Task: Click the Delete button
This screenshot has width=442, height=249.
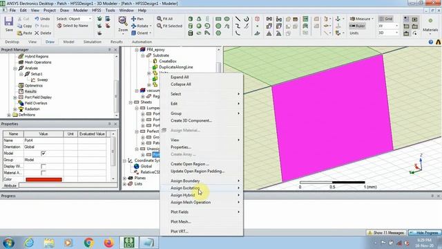Action: click(x=43, y=33)
